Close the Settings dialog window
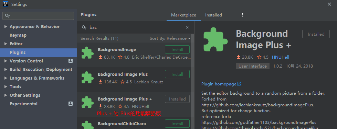This screenshot has height=129, width=337. coord(329,4)
